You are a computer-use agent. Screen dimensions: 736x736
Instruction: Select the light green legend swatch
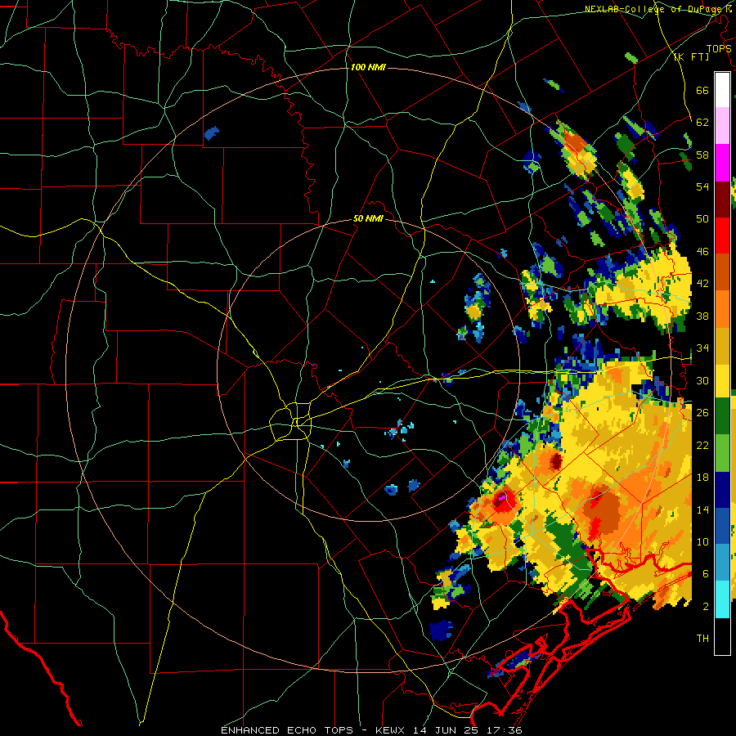coord(722,453)
